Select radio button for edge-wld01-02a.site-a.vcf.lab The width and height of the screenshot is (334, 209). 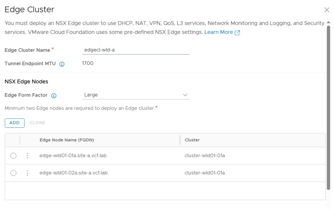tap(13, 173)
